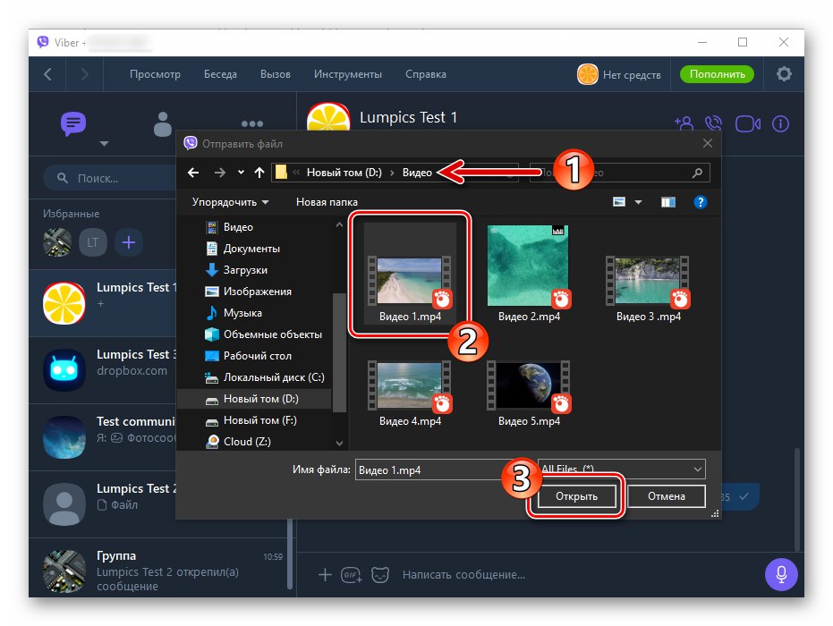This screenshot has width=833, height=626.
Task: Open the GIF picker icon
Action: pos(351,574)
